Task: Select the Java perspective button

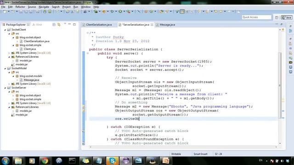Action: tap(287, 17)
